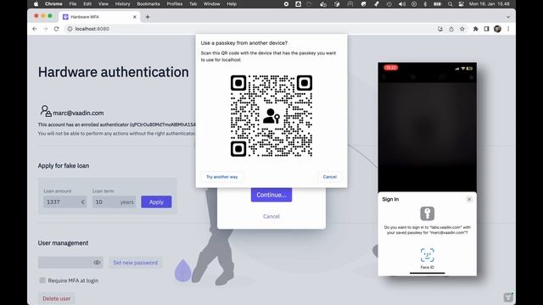The image size is (543, 305).
Task: Open the Tab menu
Action: 193,4
